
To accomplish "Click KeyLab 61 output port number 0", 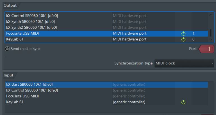I will 194,39.
